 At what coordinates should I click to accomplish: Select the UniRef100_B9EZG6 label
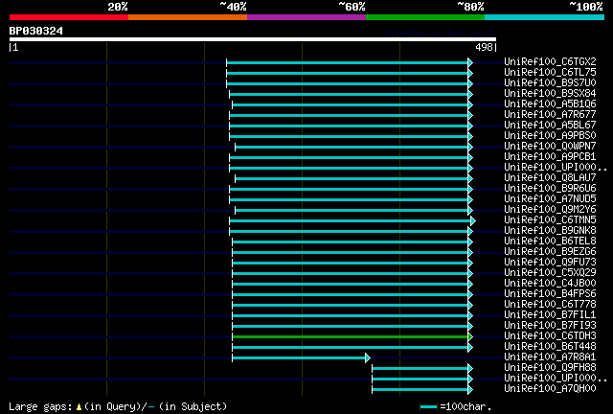(x=550, y=252)
